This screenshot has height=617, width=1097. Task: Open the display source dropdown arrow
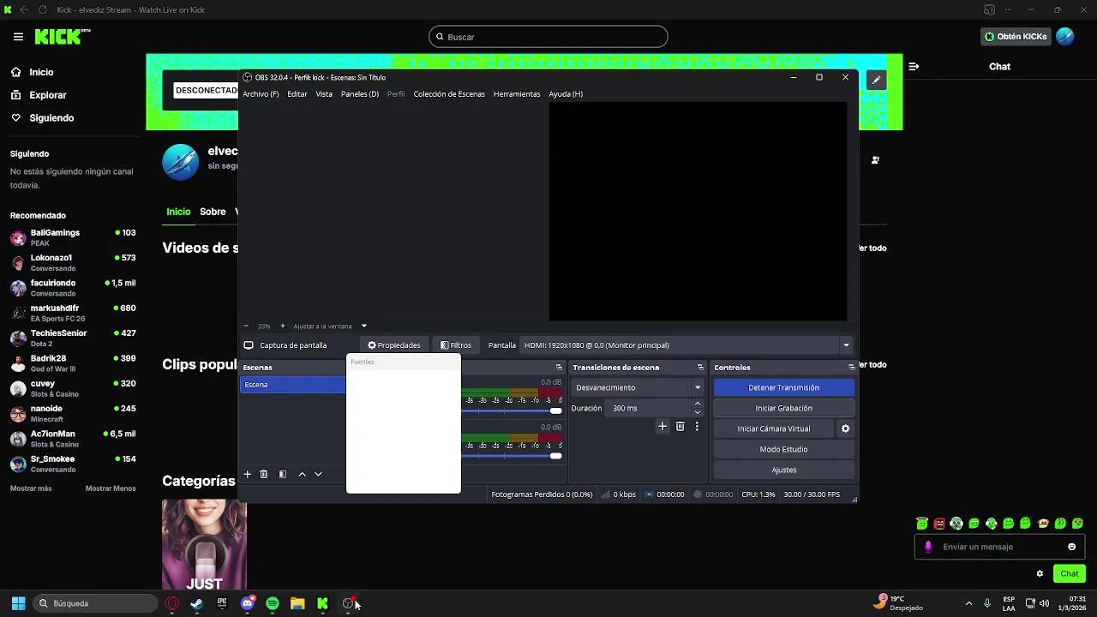coord(846,345)
